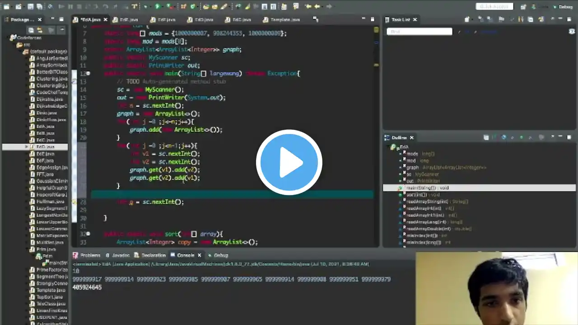Open the Declaration tab in bottom panel

(x=150, y=255)
